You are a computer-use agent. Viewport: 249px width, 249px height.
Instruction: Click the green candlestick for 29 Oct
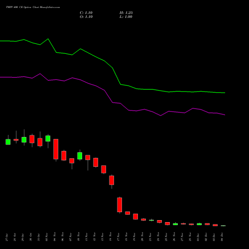24,140
